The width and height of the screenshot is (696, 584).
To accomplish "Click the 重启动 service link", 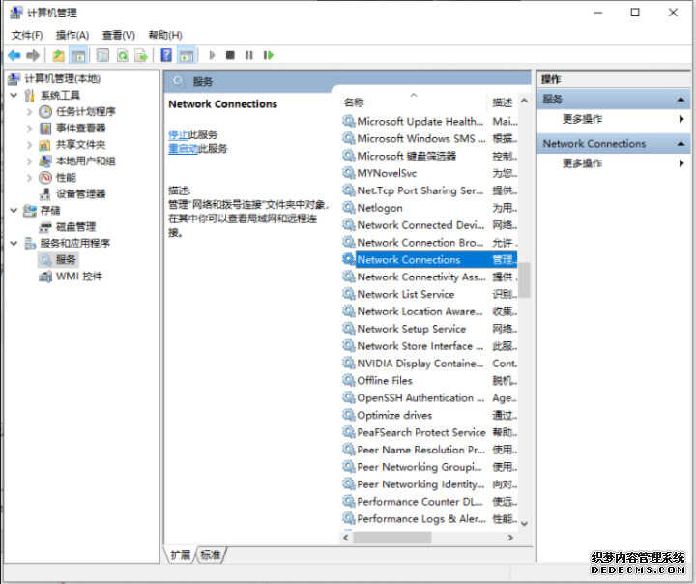I will coord(184,148).
